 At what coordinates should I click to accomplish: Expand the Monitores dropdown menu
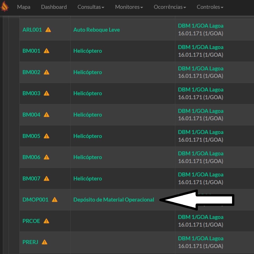tap(129, 7)
